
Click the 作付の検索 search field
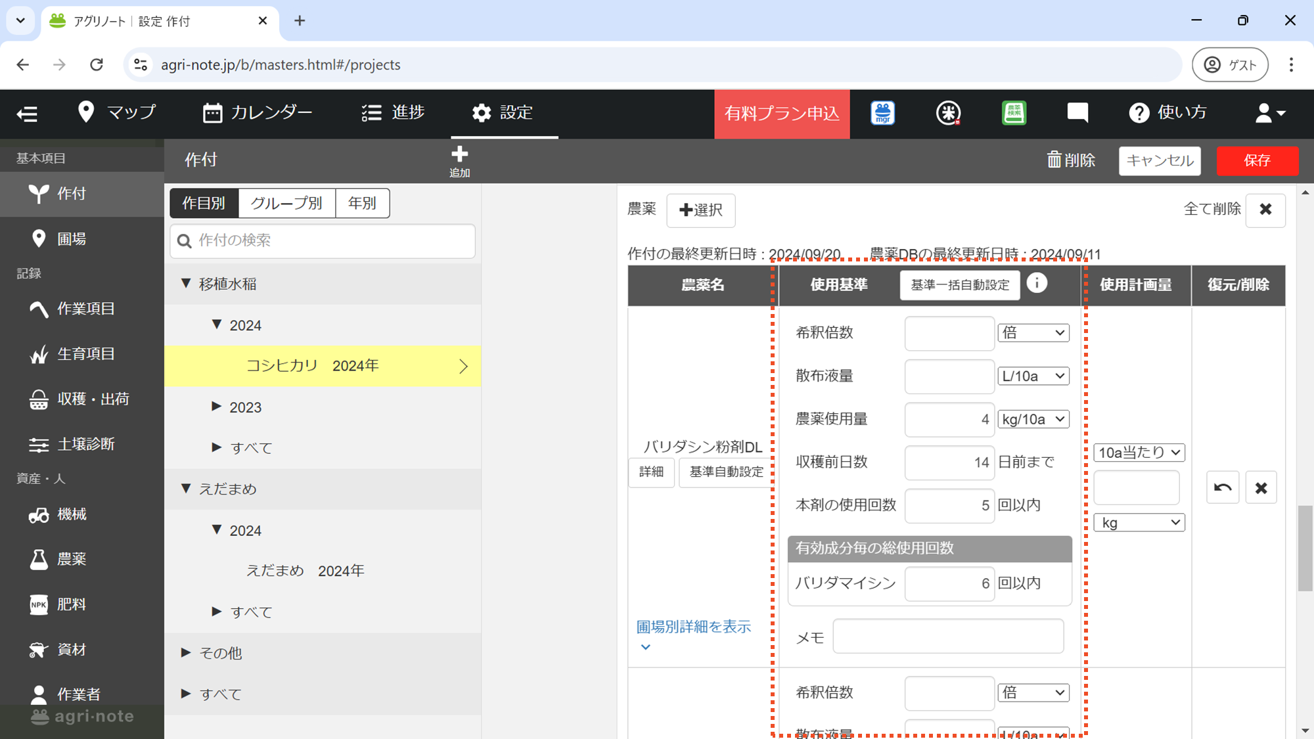(x=322, y=240)
